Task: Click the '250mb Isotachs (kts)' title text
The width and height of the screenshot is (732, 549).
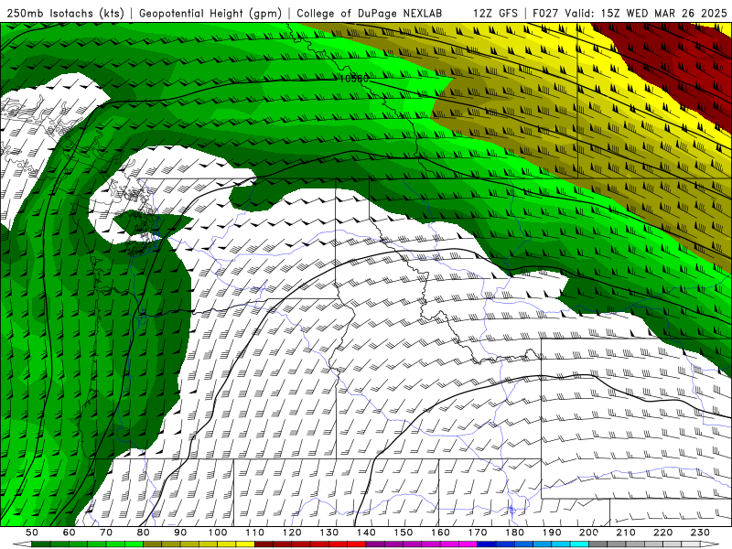Action: (65, 13)
